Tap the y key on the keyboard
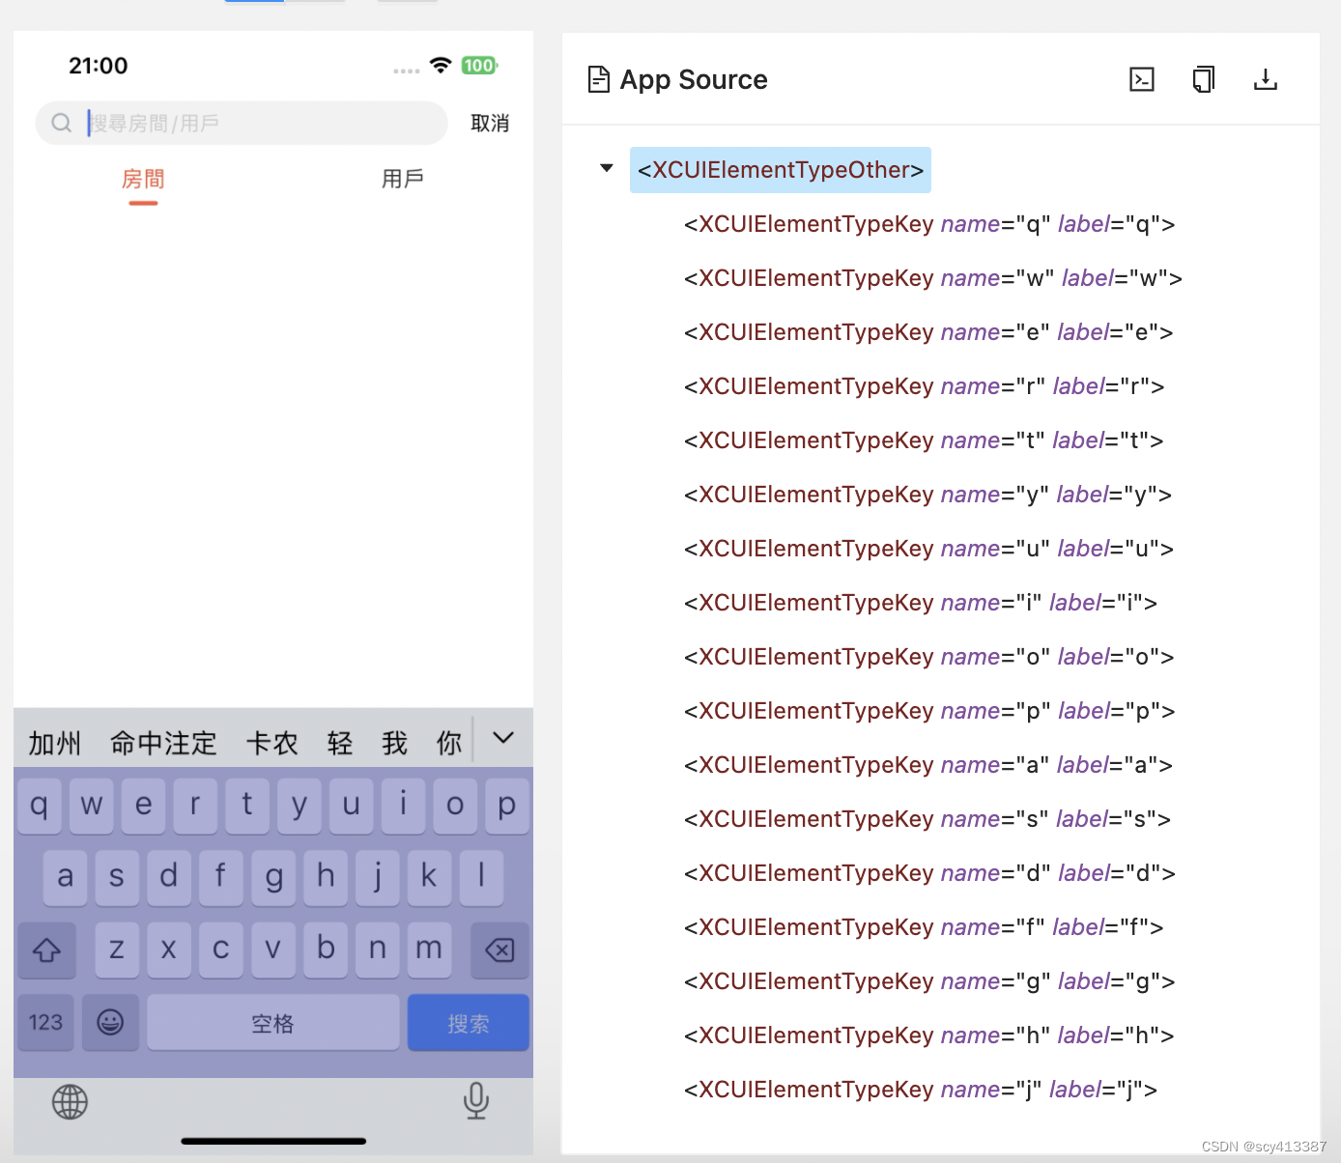Viewport: 1341px width, 1163px height. [x=300, y=806]
